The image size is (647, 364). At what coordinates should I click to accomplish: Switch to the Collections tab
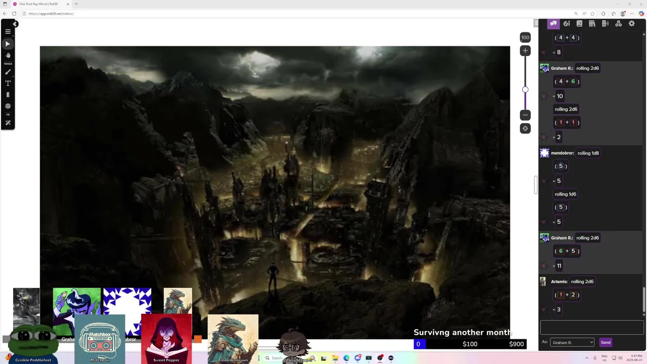618,24
